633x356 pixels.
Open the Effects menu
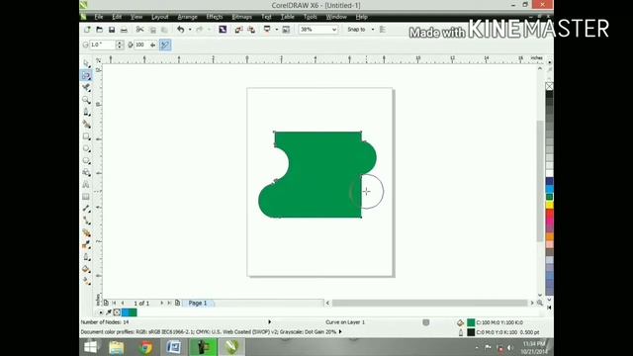coord(215,17)
